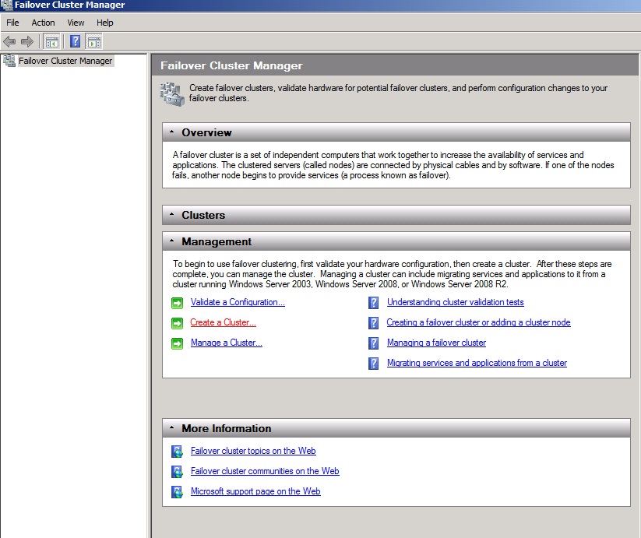Open the Manage a Cluster link
The width and height of the screenshot is (641, 538).
227,343
